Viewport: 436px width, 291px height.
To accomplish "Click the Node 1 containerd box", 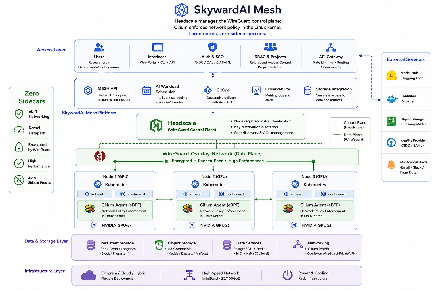I will coord(134,194).
